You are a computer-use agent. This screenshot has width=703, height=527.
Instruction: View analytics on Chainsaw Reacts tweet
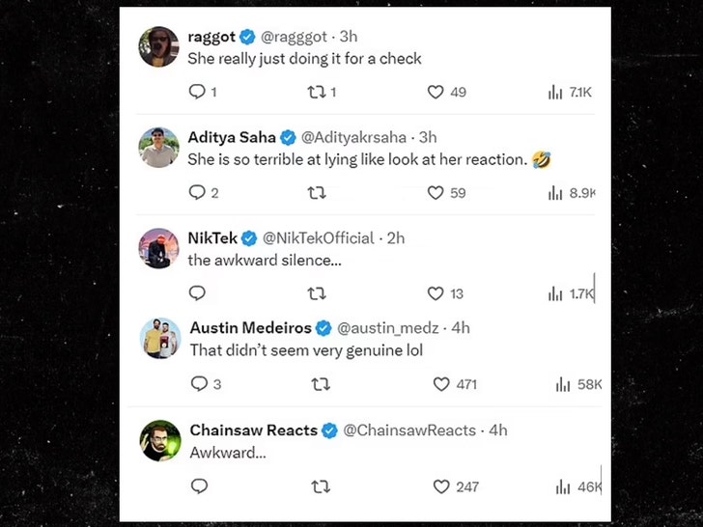562,486
